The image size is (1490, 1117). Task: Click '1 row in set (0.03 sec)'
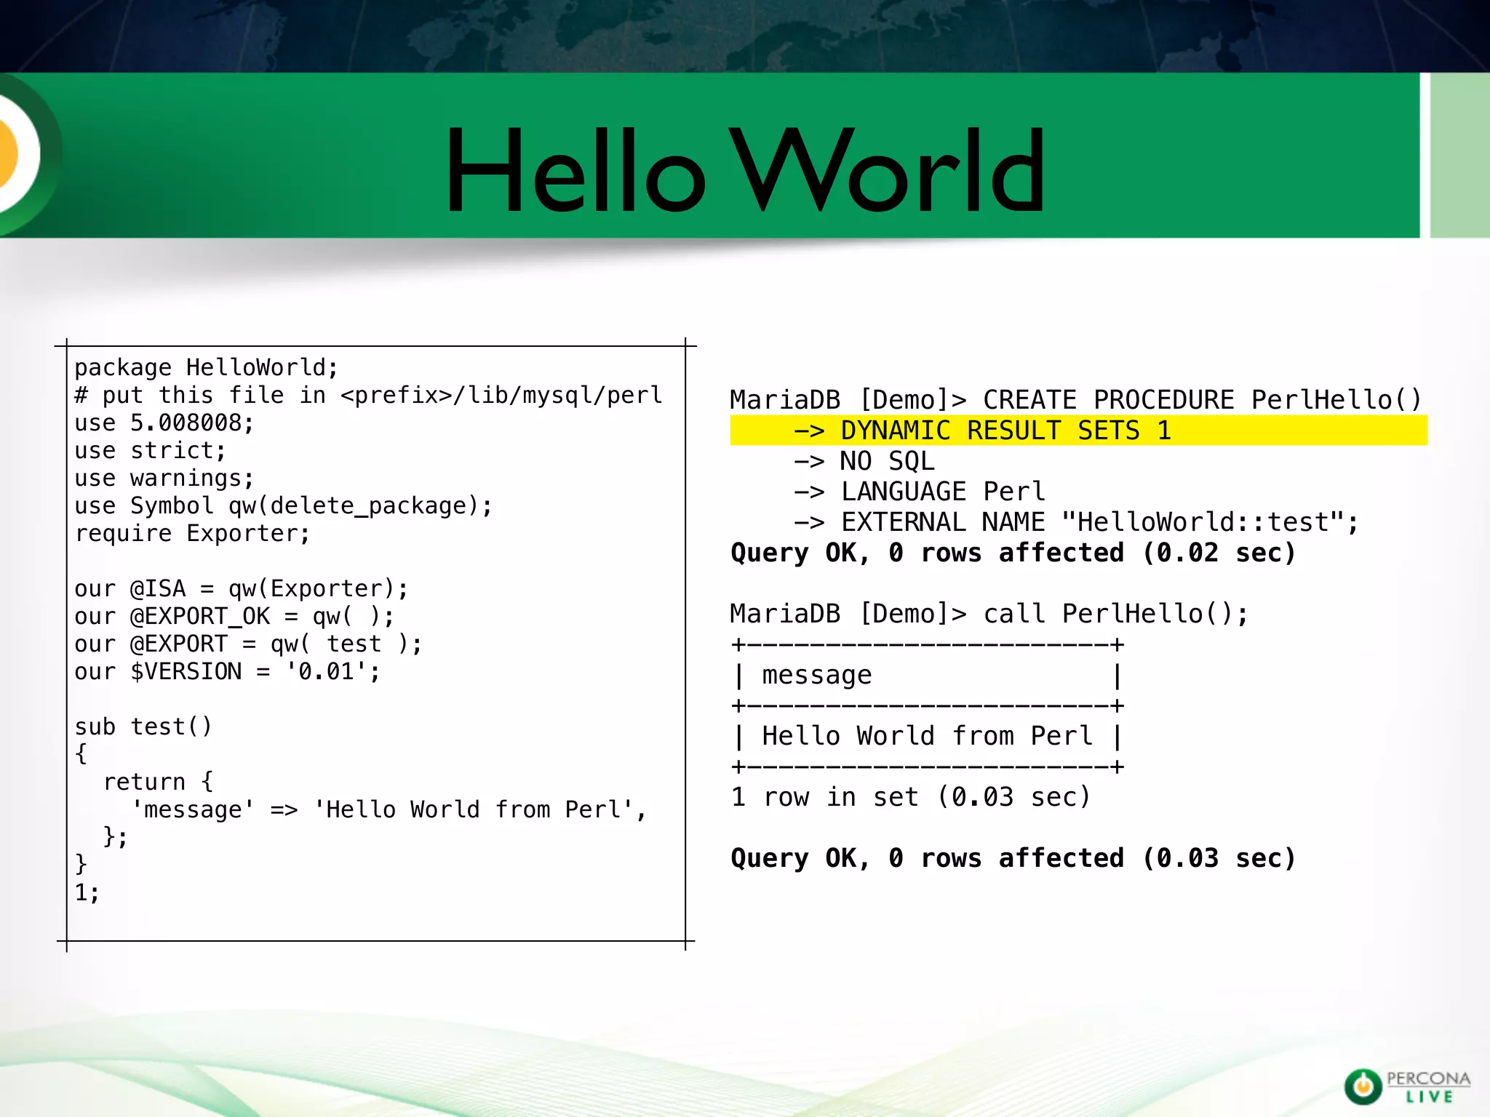click(911, 798)
